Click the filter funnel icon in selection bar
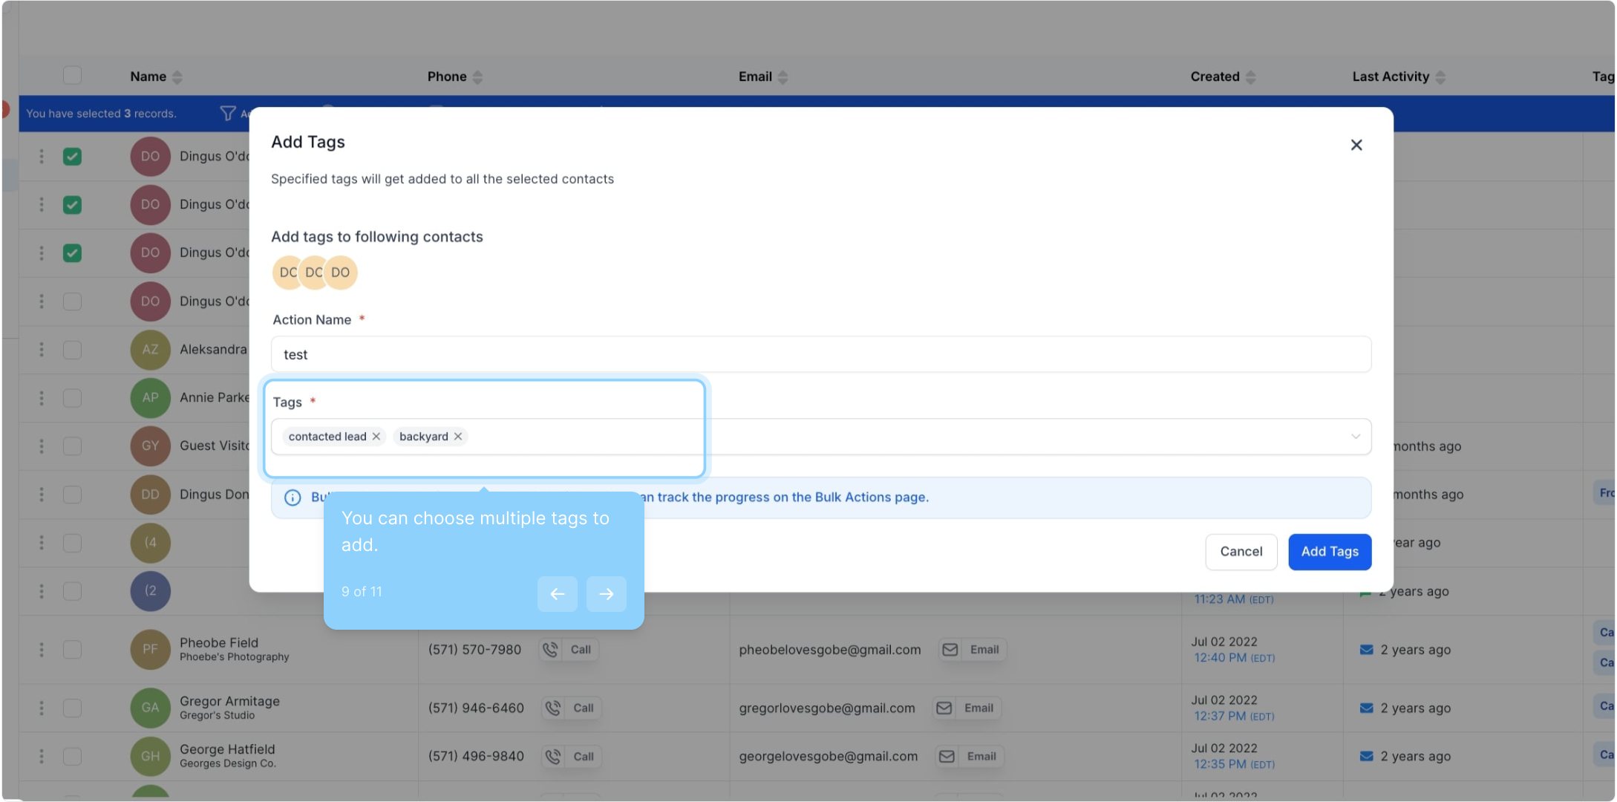 [228, 113]
